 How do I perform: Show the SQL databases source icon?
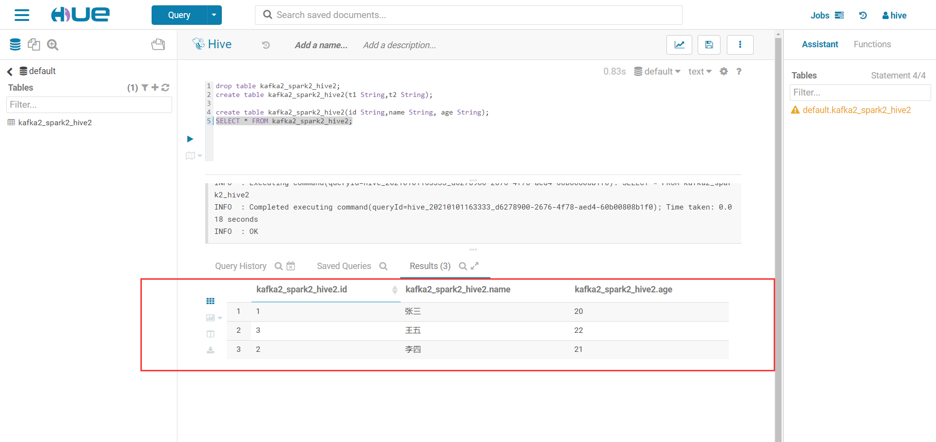point(15,45)
